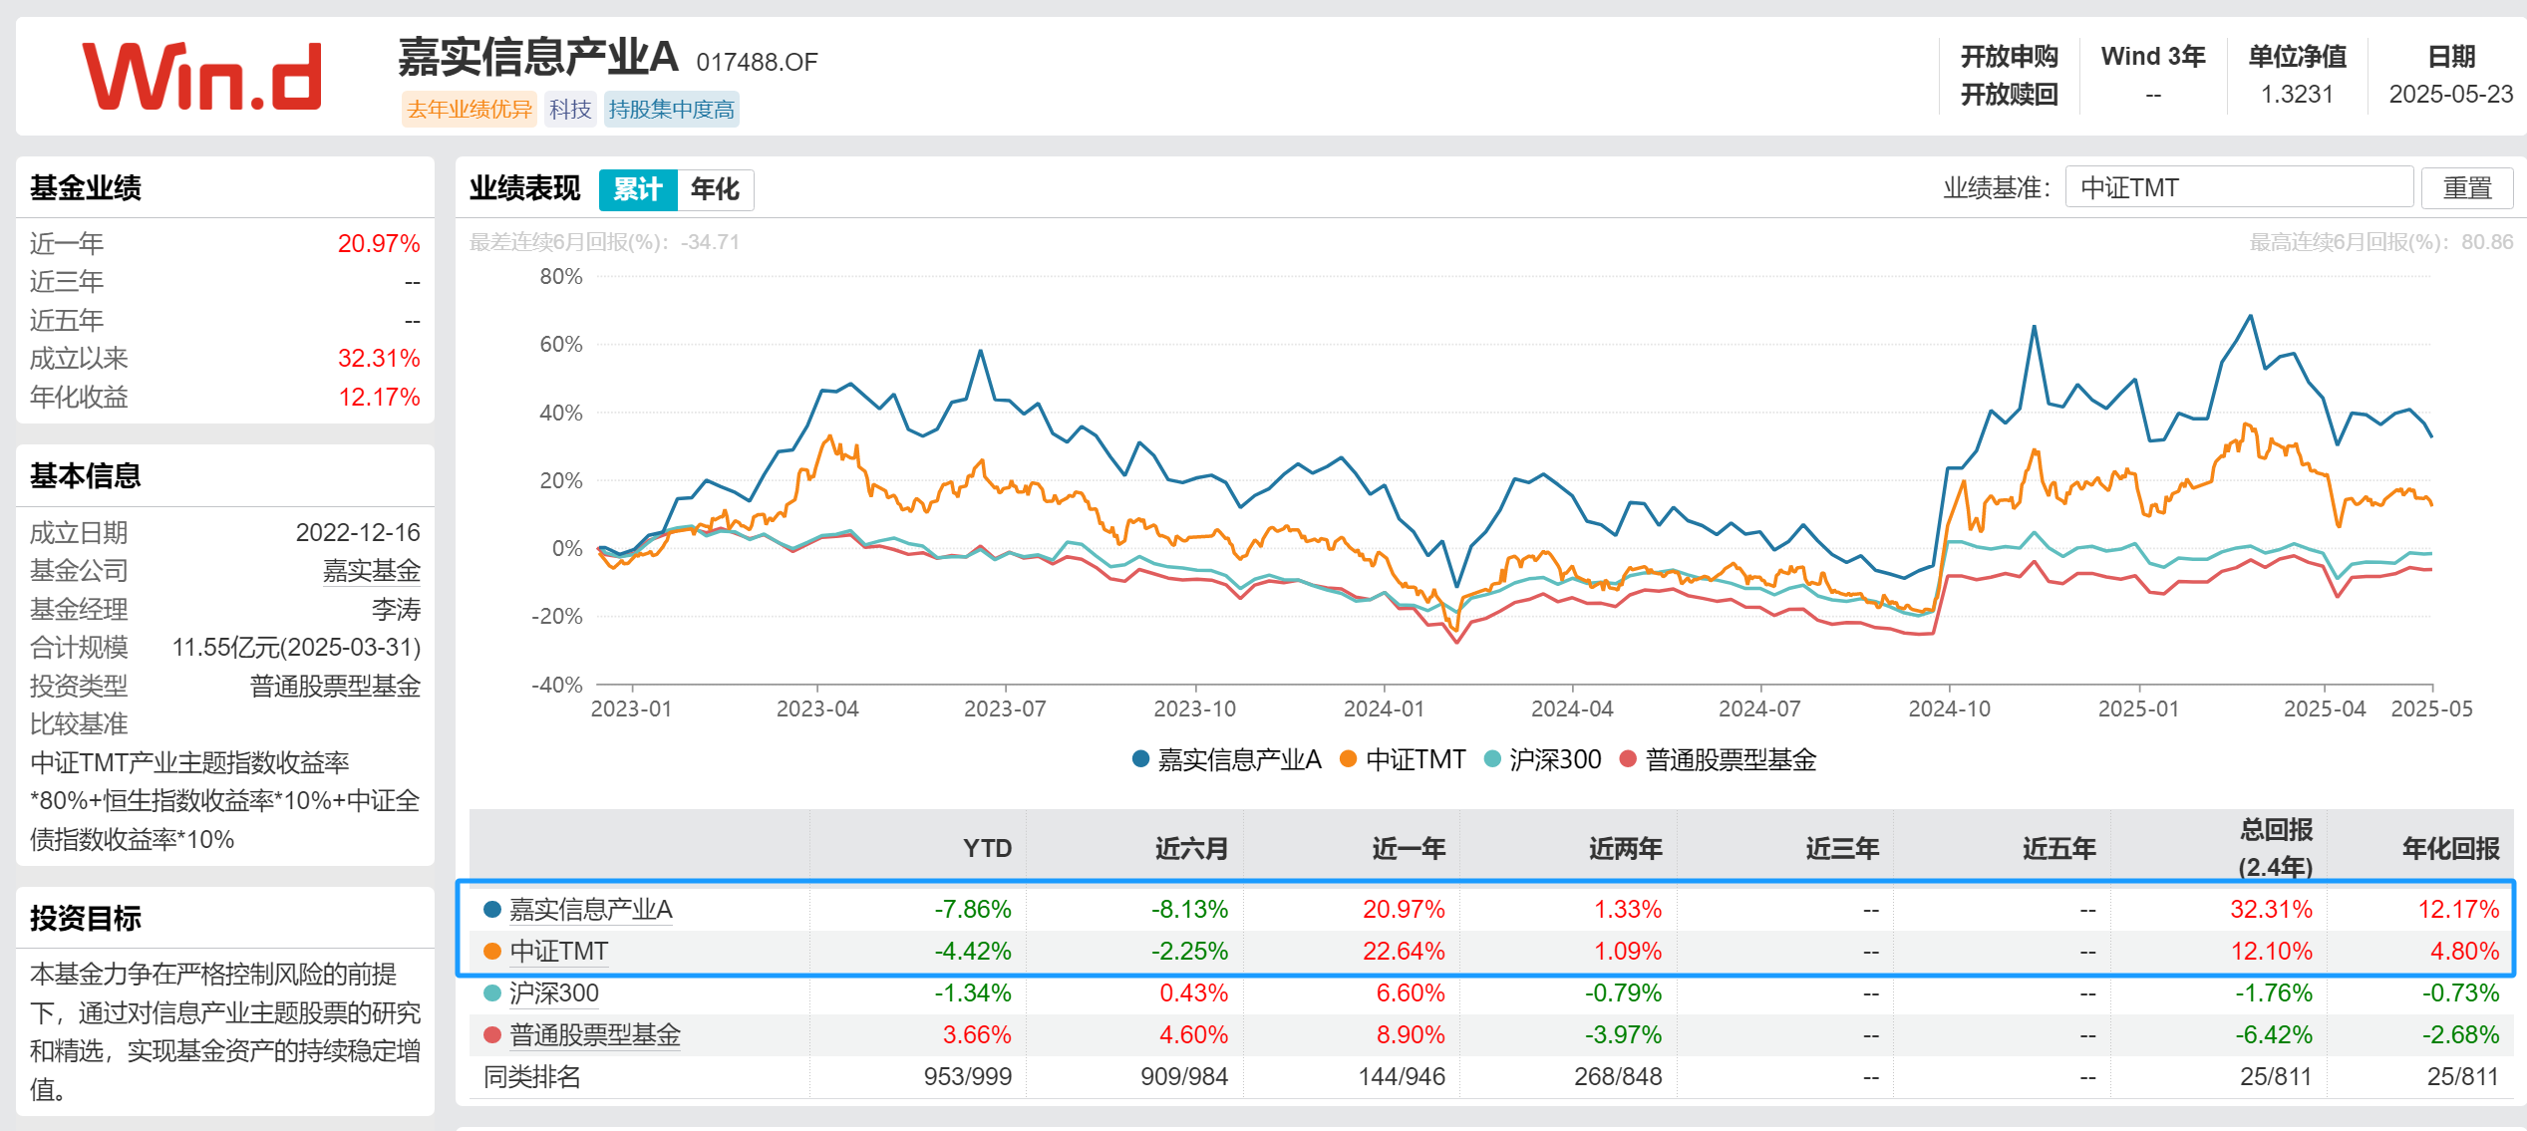
Task: Click the 近六月 column header
Action: [1191, 848]
